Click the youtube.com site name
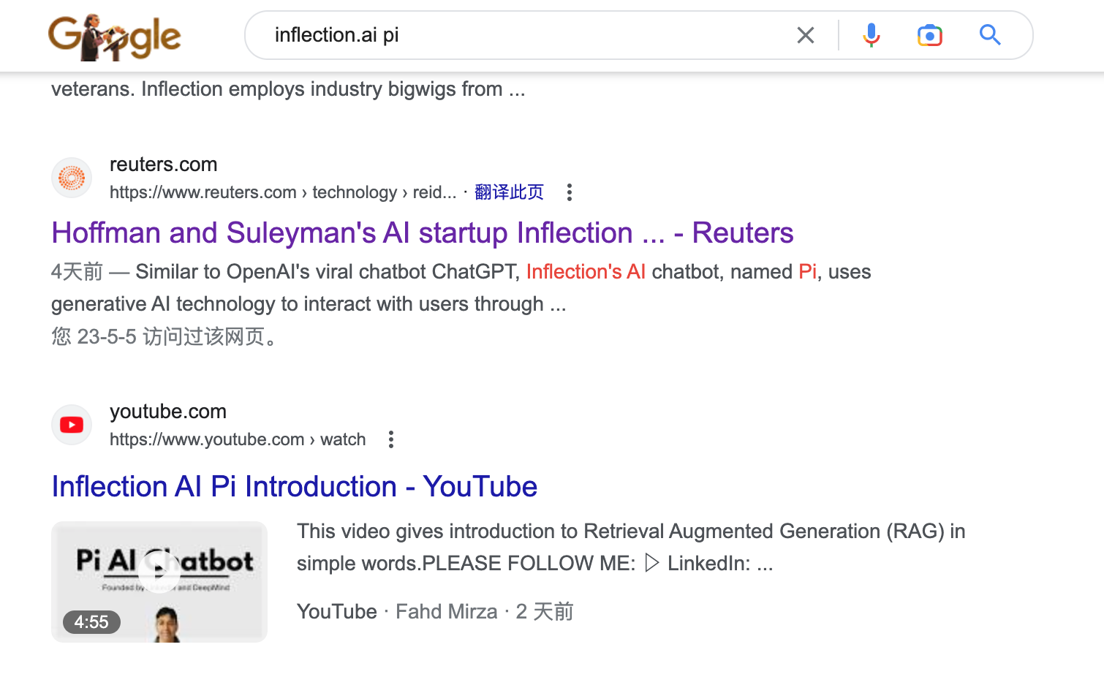This screenshot has height=677, width=1104. [x=167, y=412]
